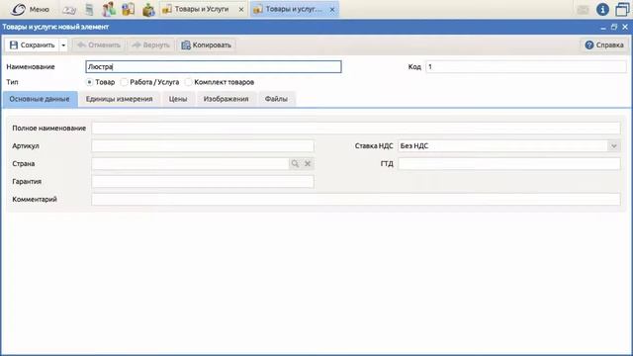Open the Ставка НДС combo box

(509, 145)
